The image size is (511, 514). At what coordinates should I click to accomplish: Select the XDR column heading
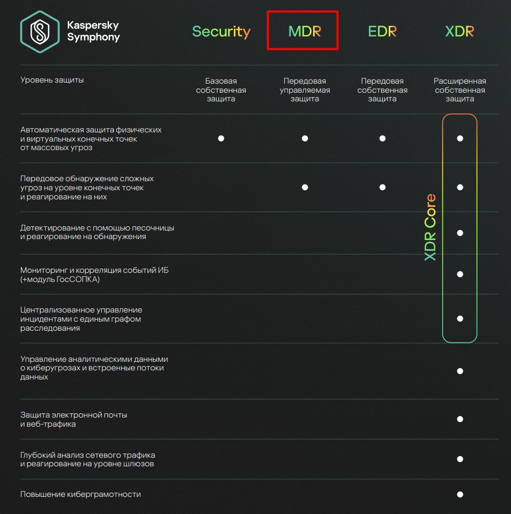click(x=460, y=31)
